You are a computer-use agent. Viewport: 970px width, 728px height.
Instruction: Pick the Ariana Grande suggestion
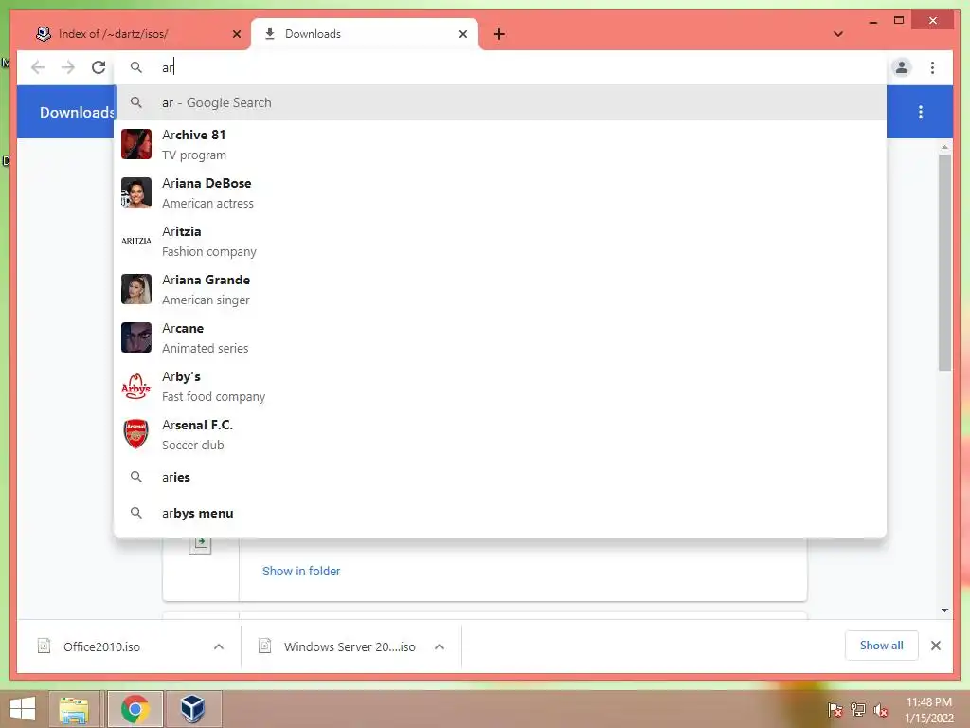[x=500, y=289]
